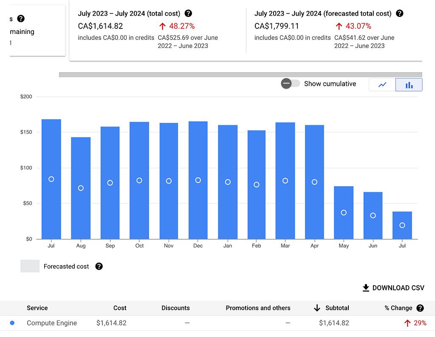This screenshot has width=435, height=337.
Task: Sort table by Service column
Action: (x=37, y=308)
